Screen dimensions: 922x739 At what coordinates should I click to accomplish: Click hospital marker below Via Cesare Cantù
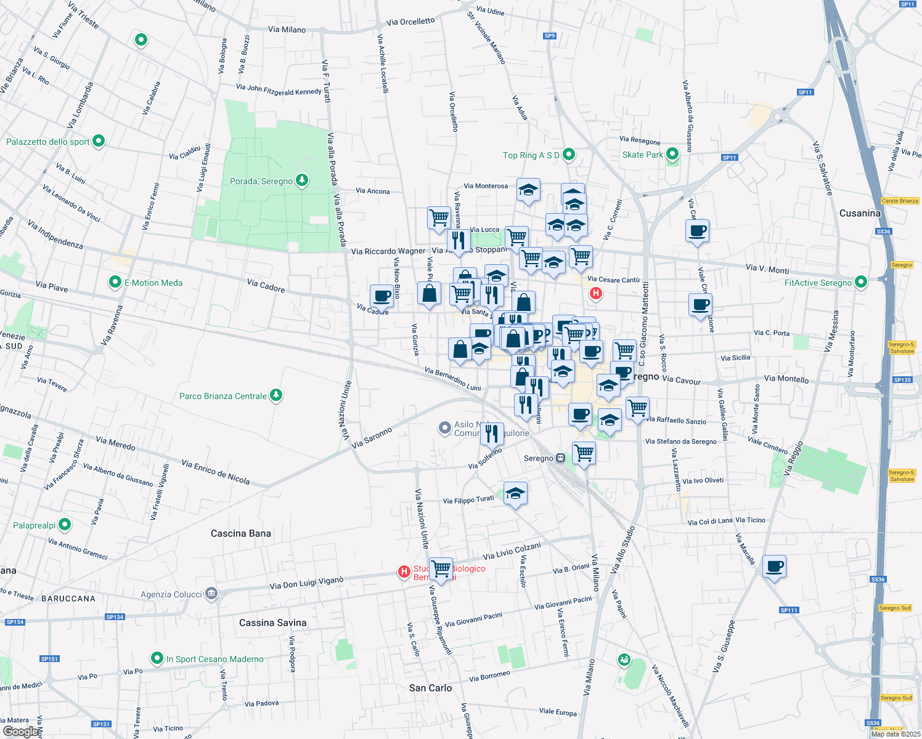point(595,293)
